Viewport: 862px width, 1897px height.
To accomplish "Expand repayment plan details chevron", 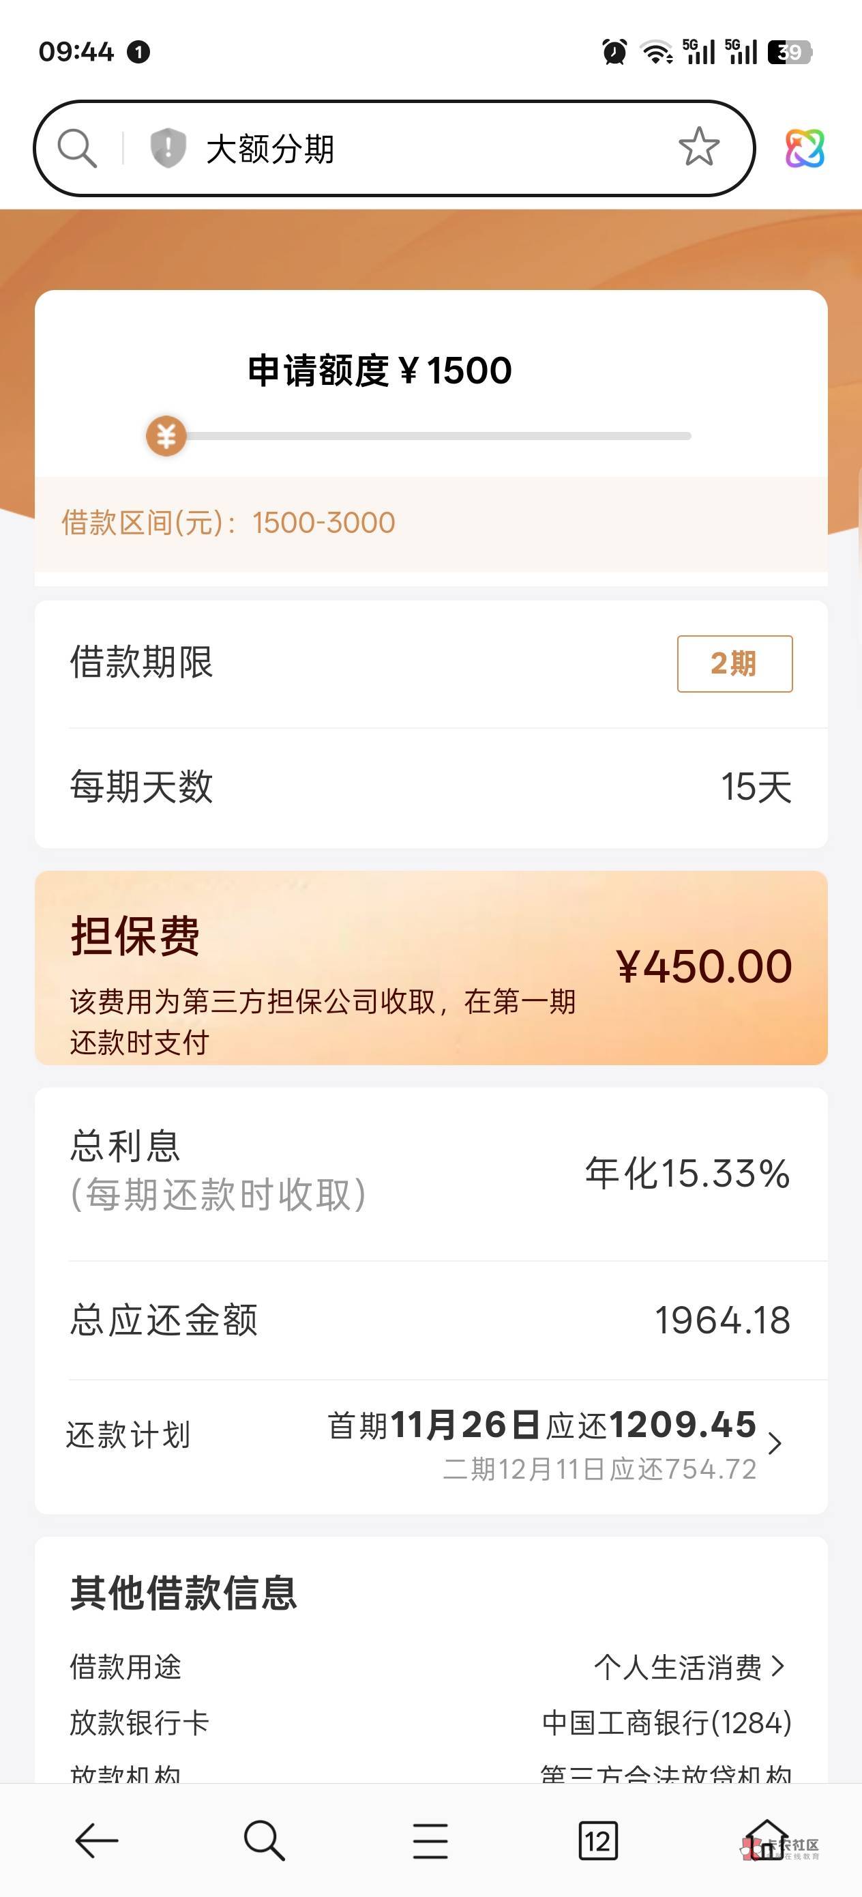I will coord(775,1443).
